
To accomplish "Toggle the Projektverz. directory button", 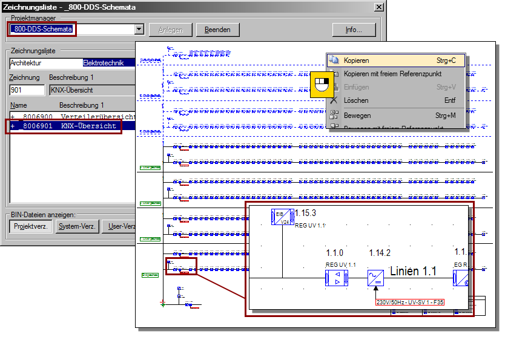I will pyautogui.click(x=30, y=226).
